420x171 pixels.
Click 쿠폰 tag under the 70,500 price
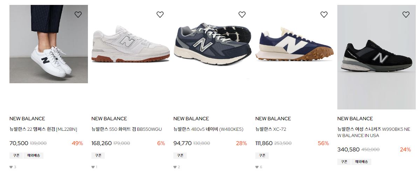[16, 156]
